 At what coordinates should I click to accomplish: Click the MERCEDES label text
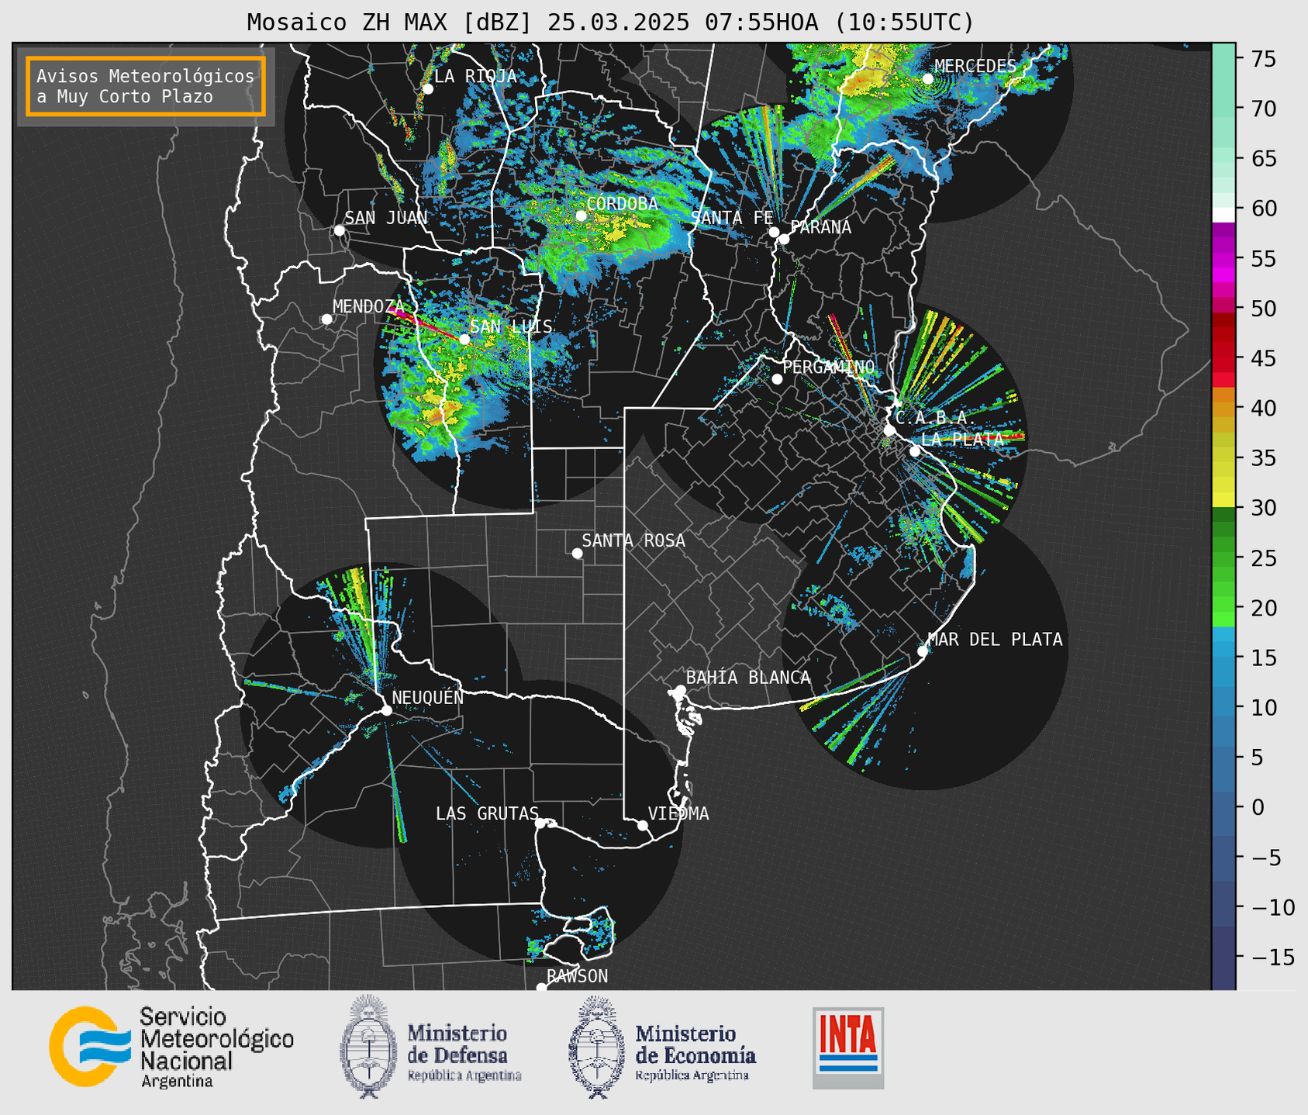click(x=975, y=67)
